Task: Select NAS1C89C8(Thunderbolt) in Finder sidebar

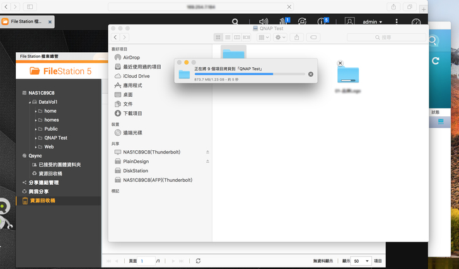Action: (151, 152)
